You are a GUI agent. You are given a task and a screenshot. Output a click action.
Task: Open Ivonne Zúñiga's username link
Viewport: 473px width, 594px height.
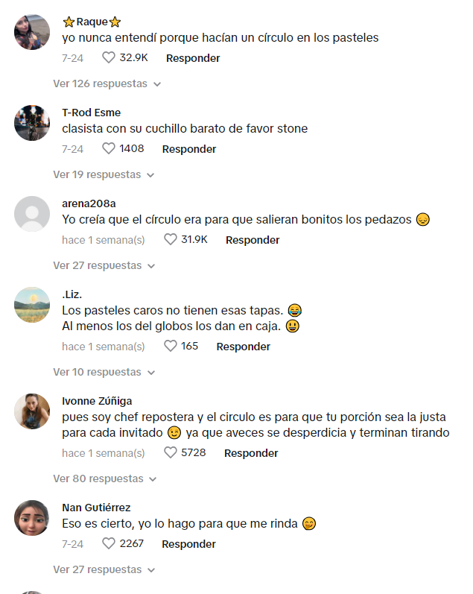point(97,401)
